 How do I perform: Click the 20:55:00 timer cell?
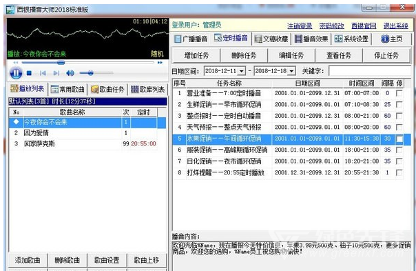tap(143, 143)
